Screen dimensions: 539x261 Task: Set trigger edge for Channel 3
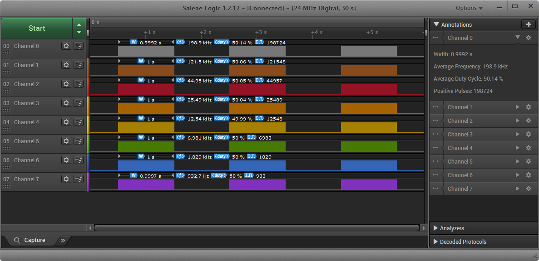click(79, 103)
